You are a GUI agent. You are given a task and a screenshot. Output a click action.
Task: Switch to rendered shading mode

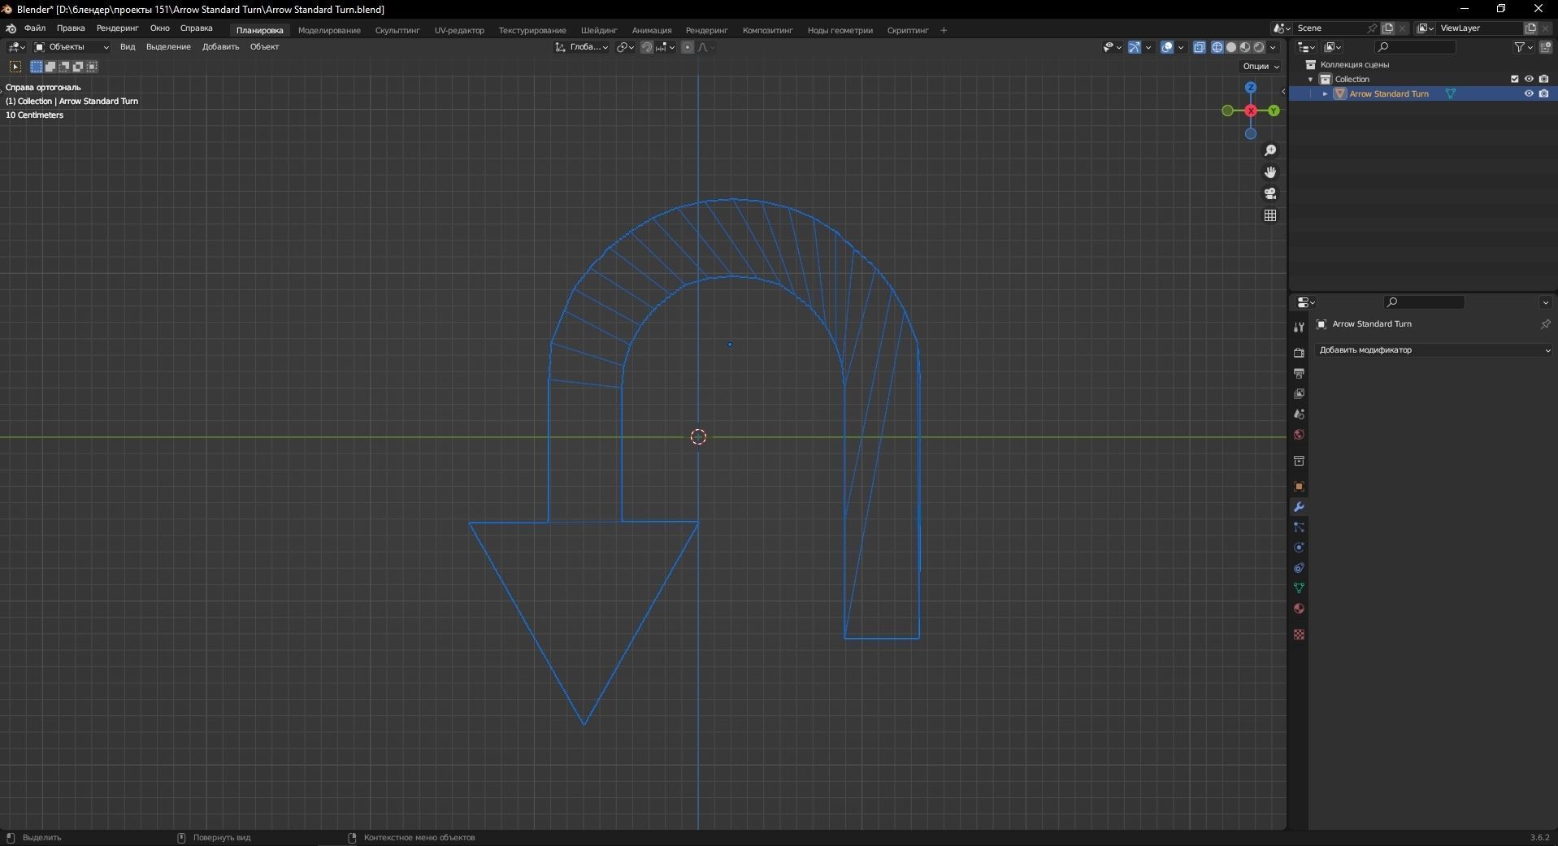click(x=1259, y=47)
